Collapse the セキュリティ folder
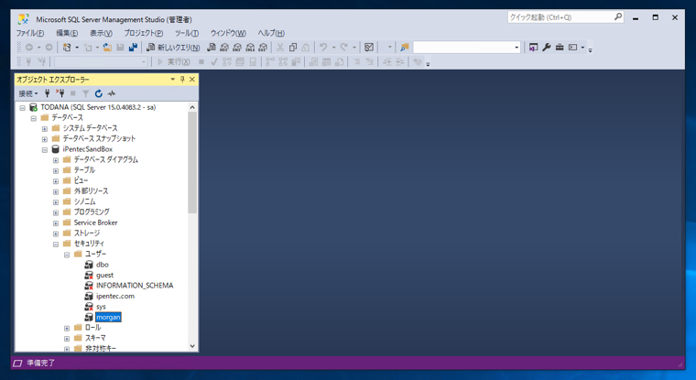696x380 pixels. click(x=56, y=244)
